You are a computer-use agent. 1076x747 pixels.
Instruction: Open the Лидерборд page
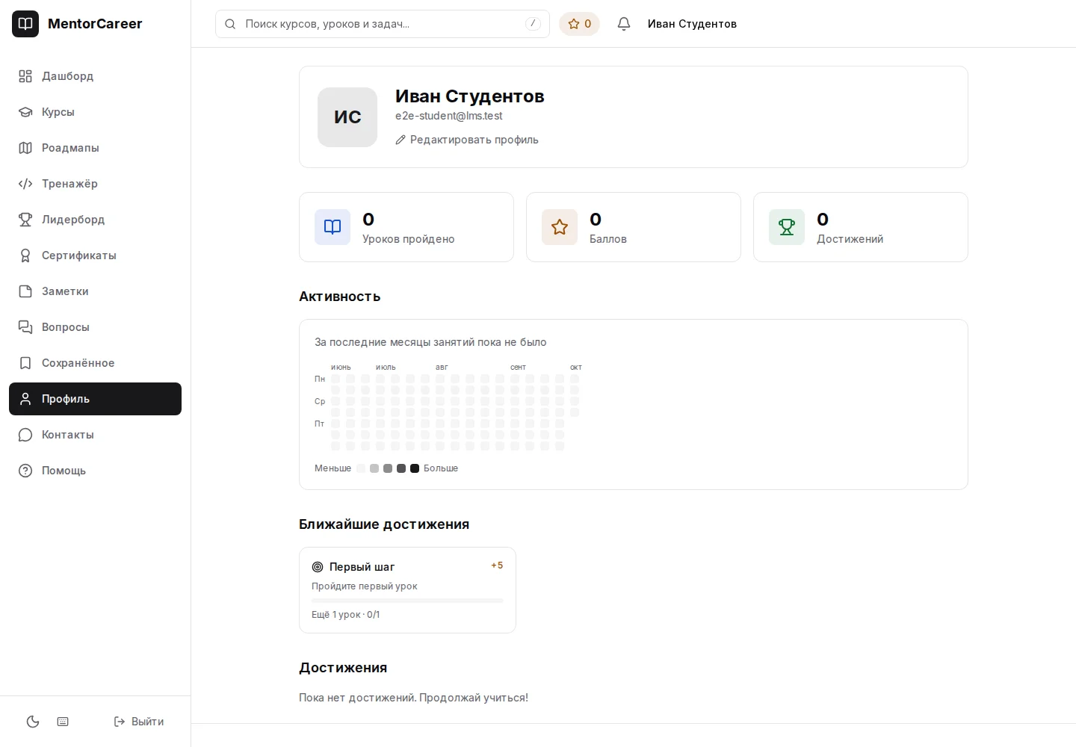click(x=95, y=220)
